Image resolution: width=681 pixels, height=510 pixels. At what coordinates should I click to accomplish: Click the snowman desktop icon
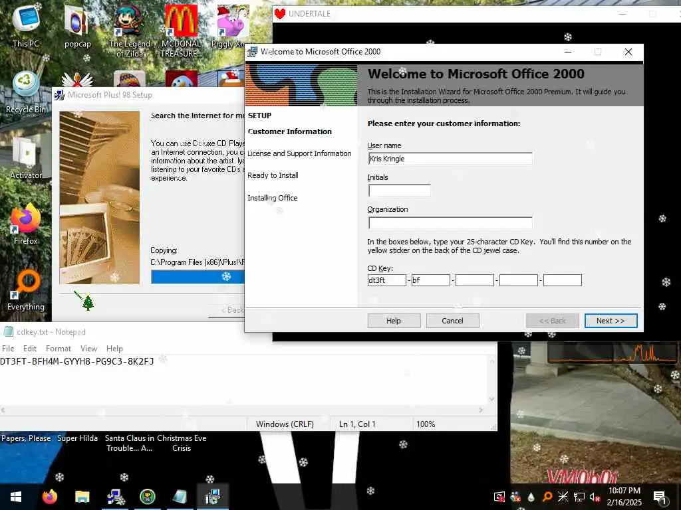[181, 80]
